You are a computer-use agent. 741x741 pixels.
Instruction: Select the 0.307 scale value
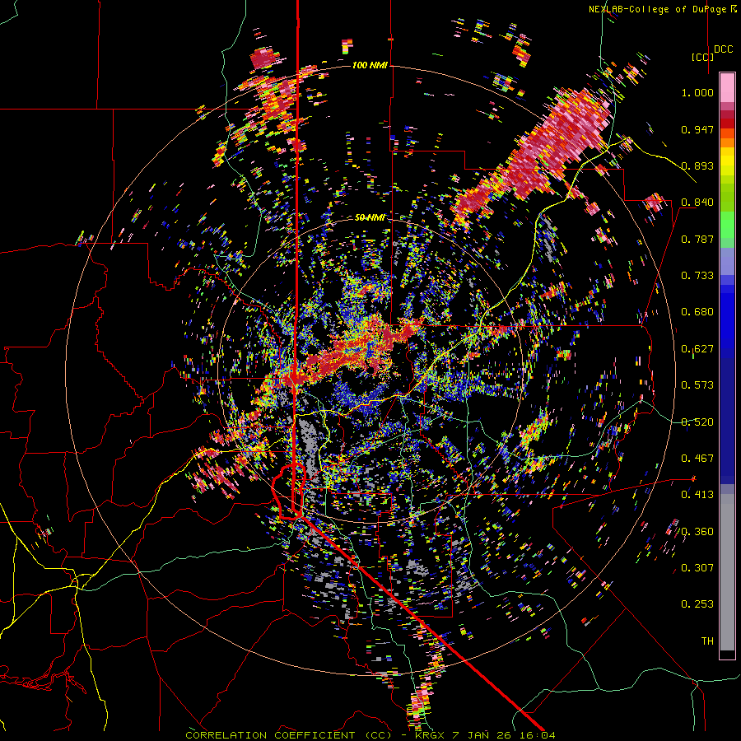click(x=697, y=568)
